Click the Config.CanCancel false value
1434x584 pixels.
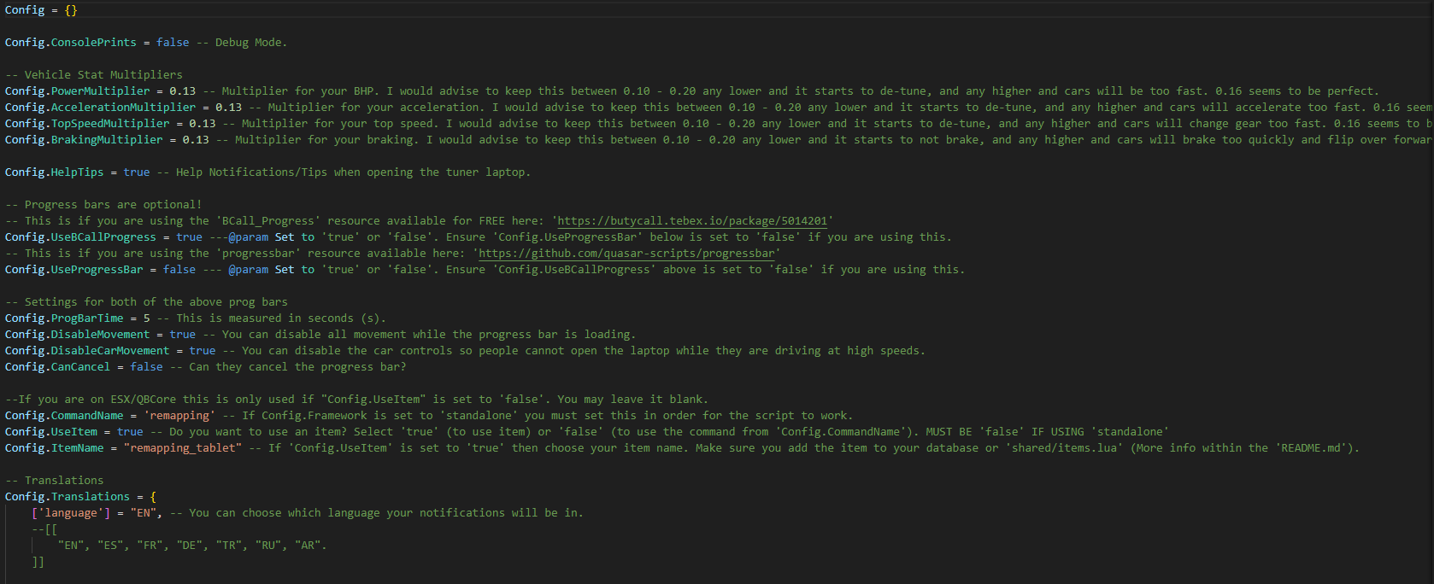pyautogui.click(x=146, y=367)
